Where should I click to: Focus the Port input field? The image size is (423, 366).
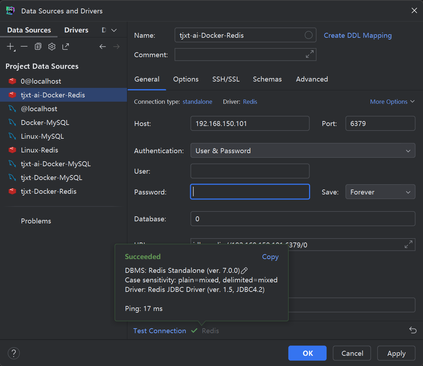tap(380, 123)
